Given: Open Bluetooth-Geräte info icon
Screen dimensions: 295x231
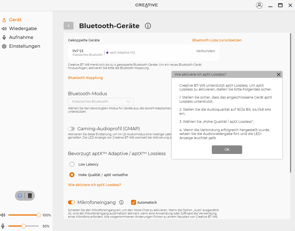Looking at the screenshot, I should [148, 26].
